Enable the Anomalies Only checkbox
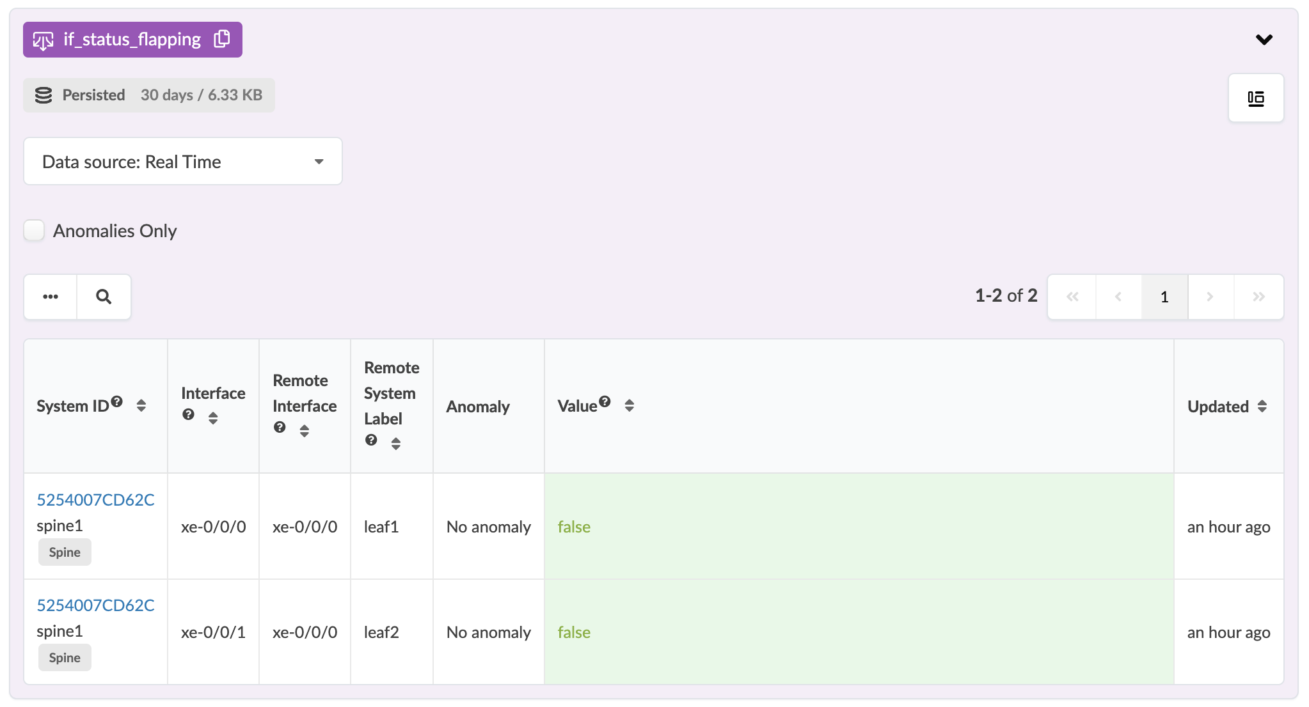1309x707 pixels. pyautogui.click(x=34, y=230)
